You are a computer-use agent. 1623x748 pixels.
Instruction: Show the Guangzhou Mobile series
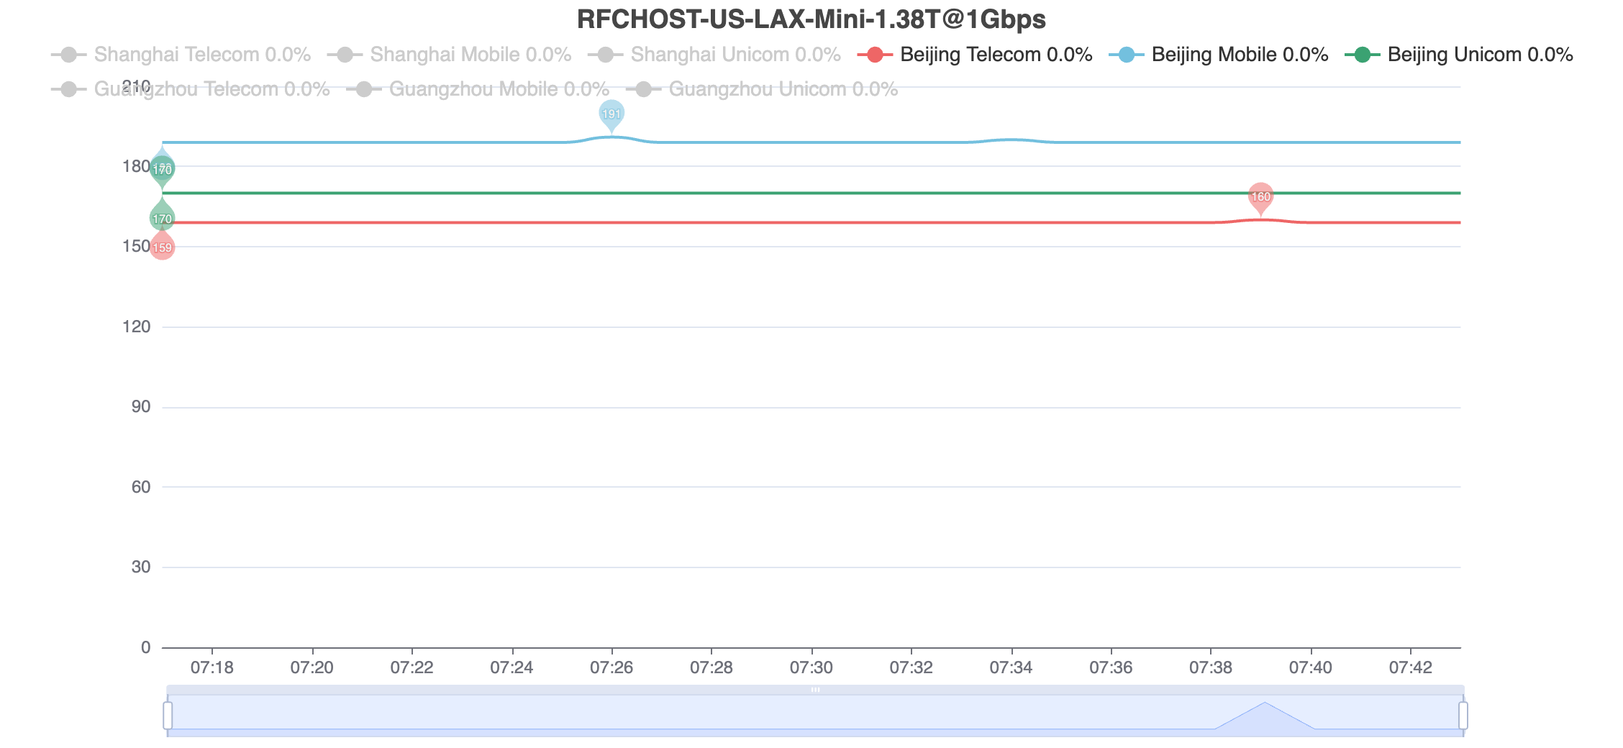[478, 89]
